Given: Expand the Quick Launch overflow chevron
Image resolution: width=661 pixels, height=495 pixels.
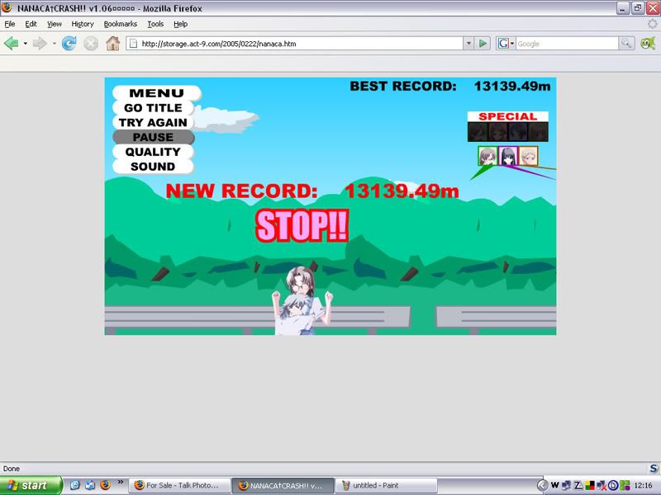Looking at the screenshot, I should pos(120,483).
